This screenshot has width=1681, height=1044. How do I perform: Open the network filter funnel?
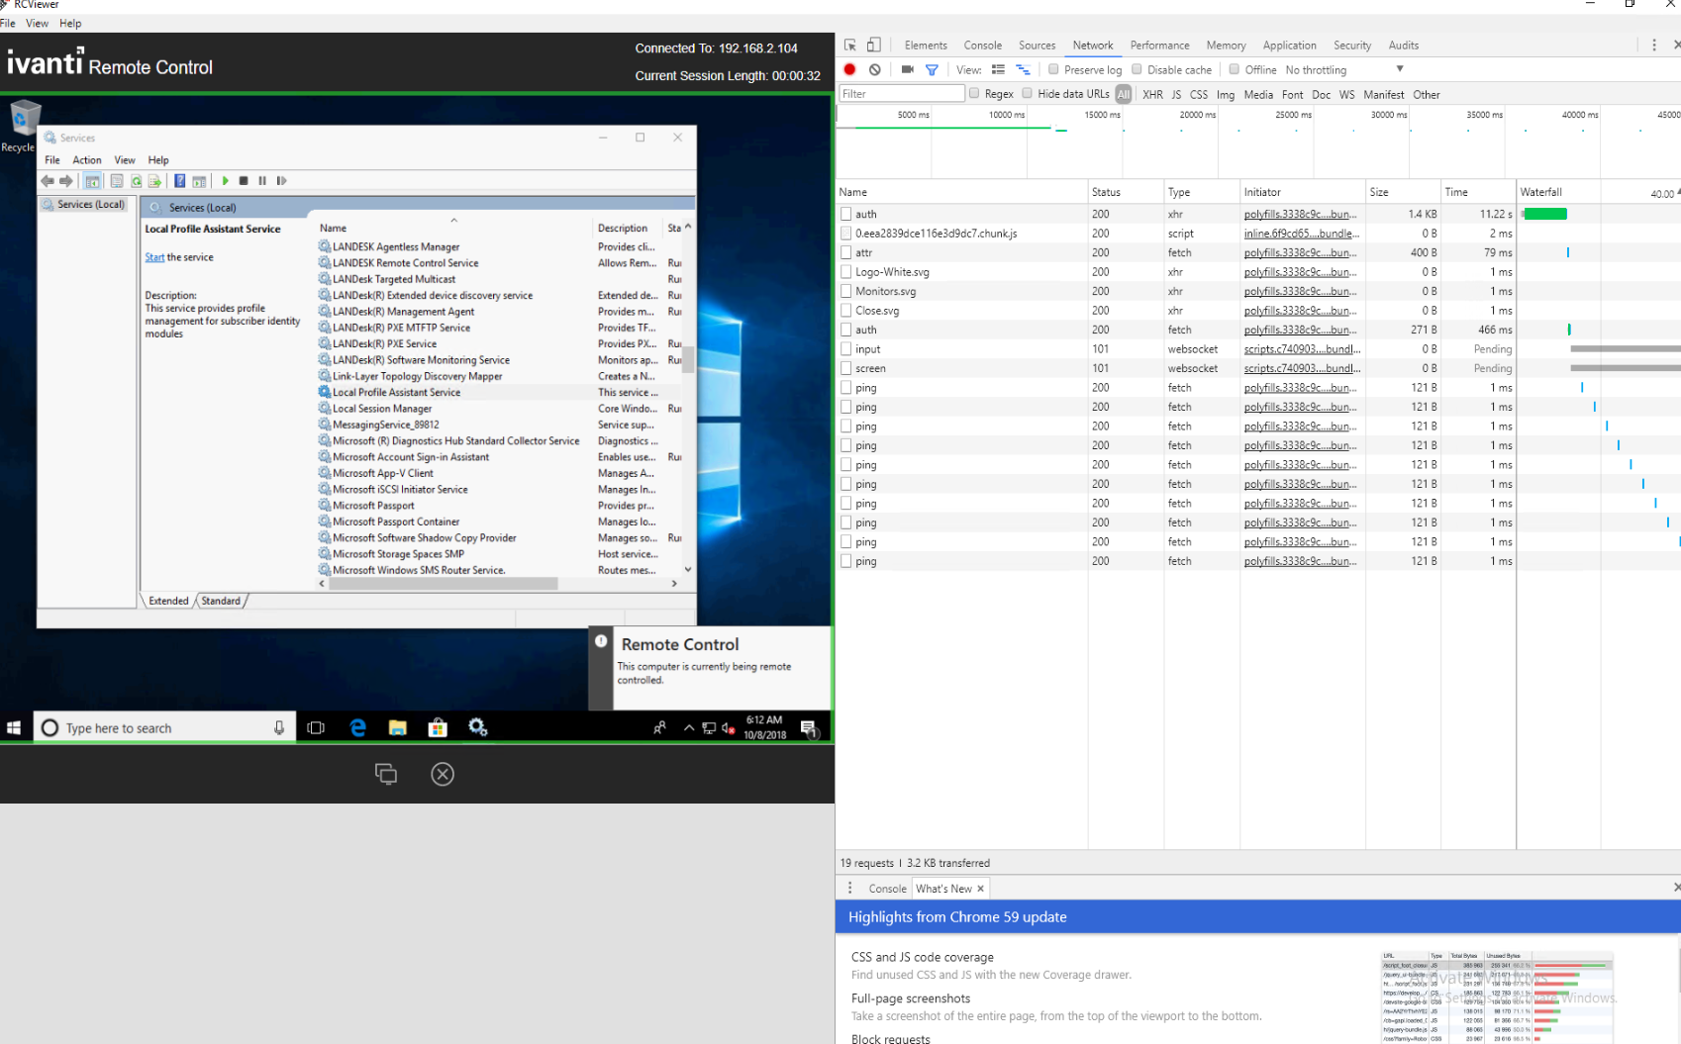(931, 69)
